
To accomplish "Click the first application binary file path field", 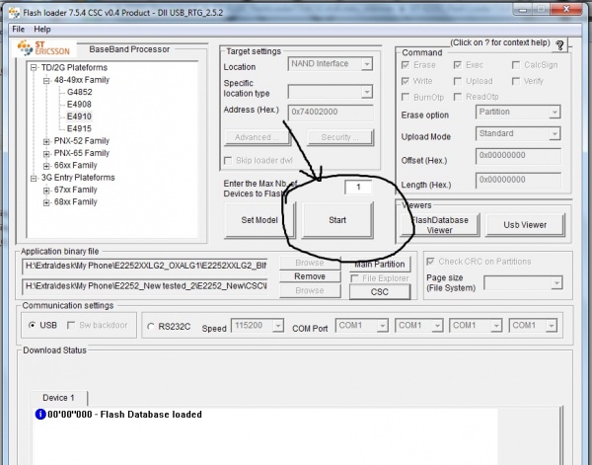I will coord(144,266).
